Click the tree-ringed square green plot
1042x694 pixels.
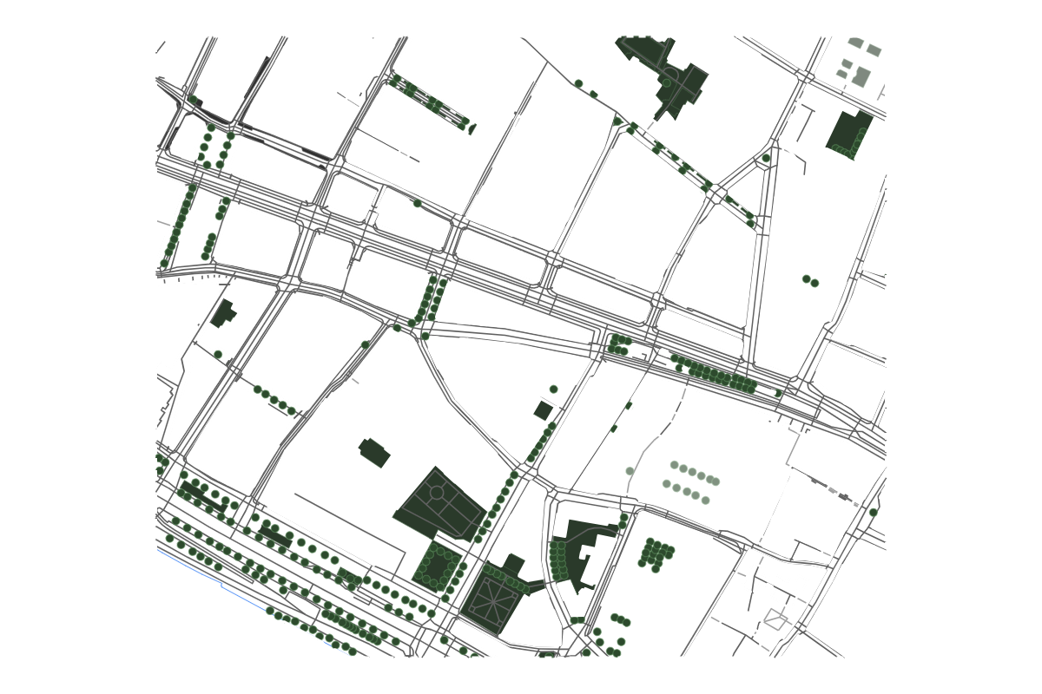439,565
